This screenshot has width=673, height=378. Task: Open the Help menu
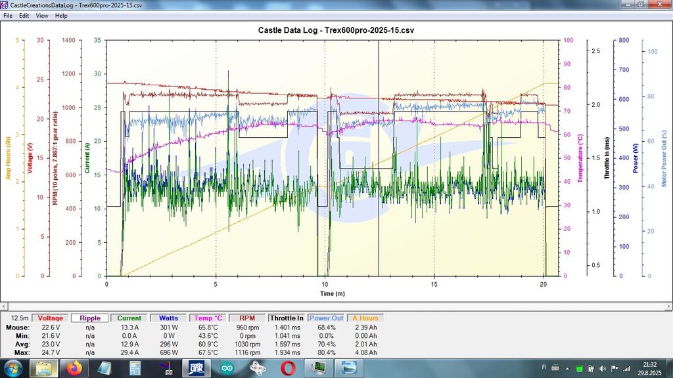tap(61, 15)
